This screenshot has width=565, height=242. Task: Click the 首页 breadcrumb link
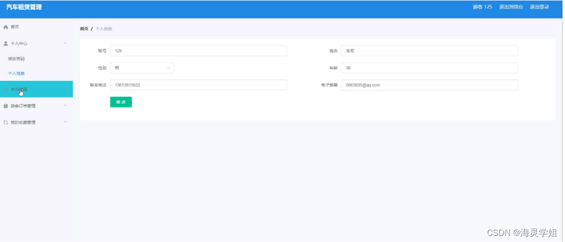(x=84, y=29)
